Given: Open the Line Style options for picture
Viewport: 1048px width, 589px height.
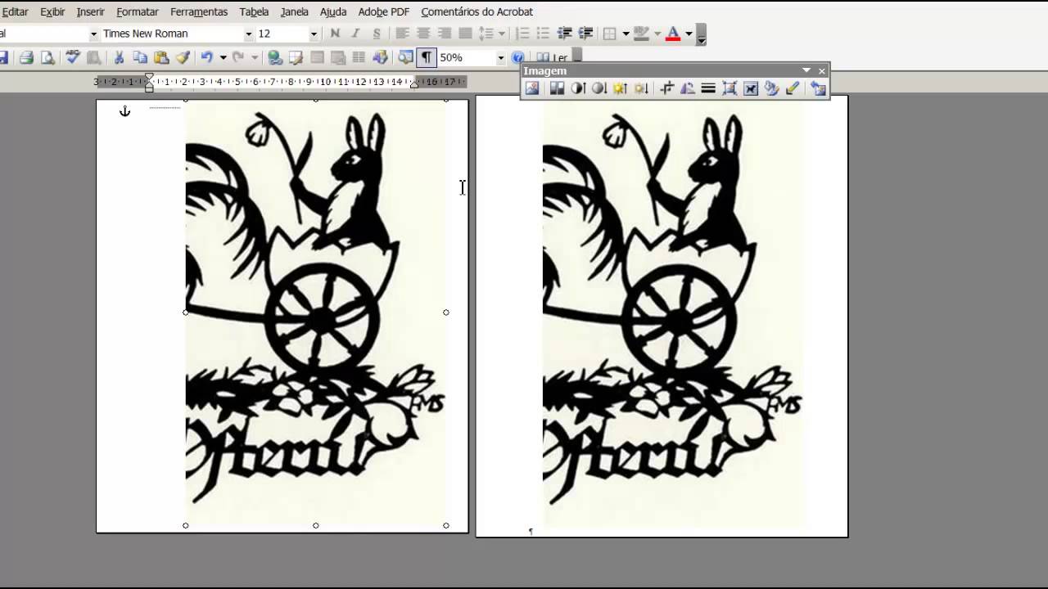Looking at the screenshot, I should pos(709,88).
